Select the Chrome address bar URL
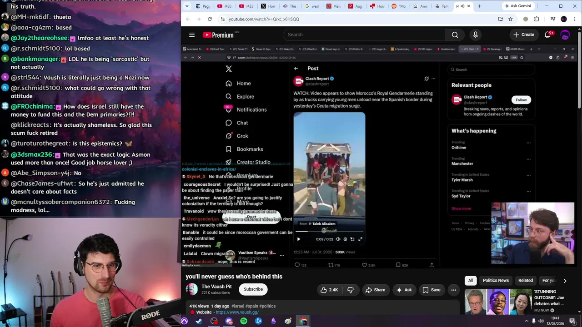The width and height of the screenshot is (582, 327). [x=264, y=19]
